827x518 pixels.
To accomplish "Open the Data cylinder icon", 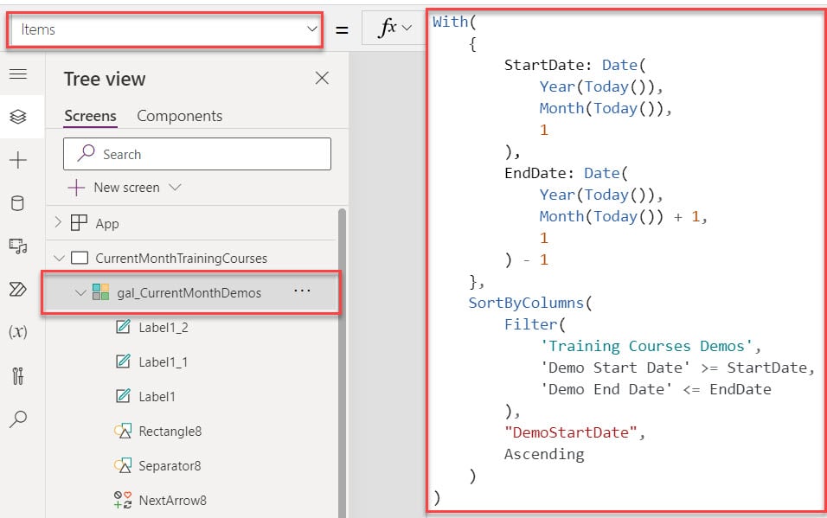I will point(17,203).
